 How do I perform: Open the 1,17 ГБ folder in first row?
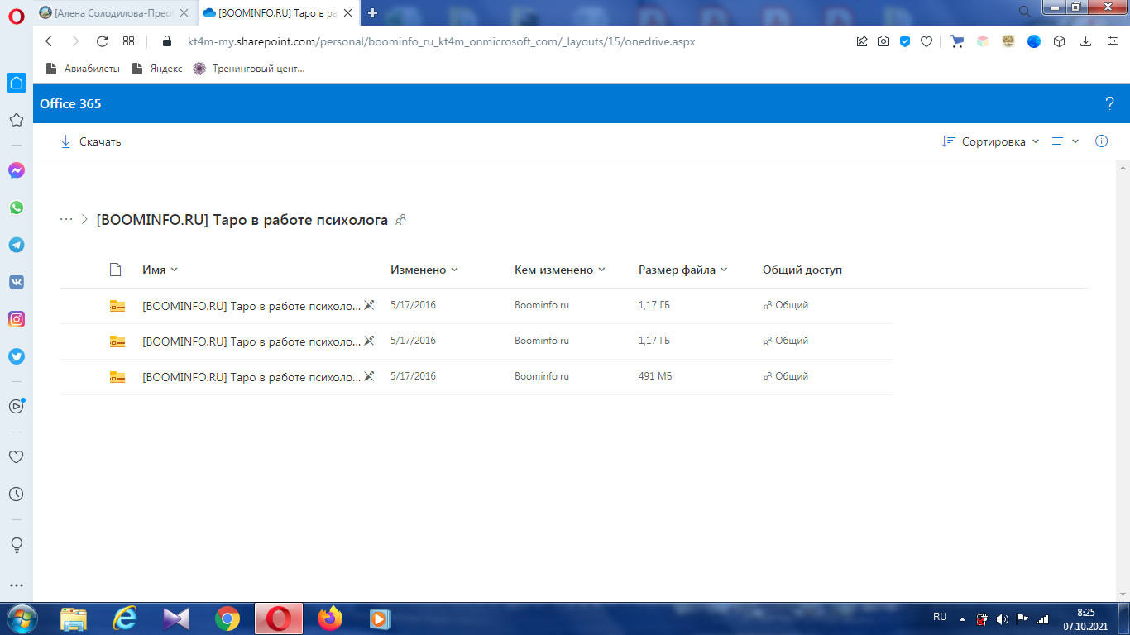[x=251, y=305]
